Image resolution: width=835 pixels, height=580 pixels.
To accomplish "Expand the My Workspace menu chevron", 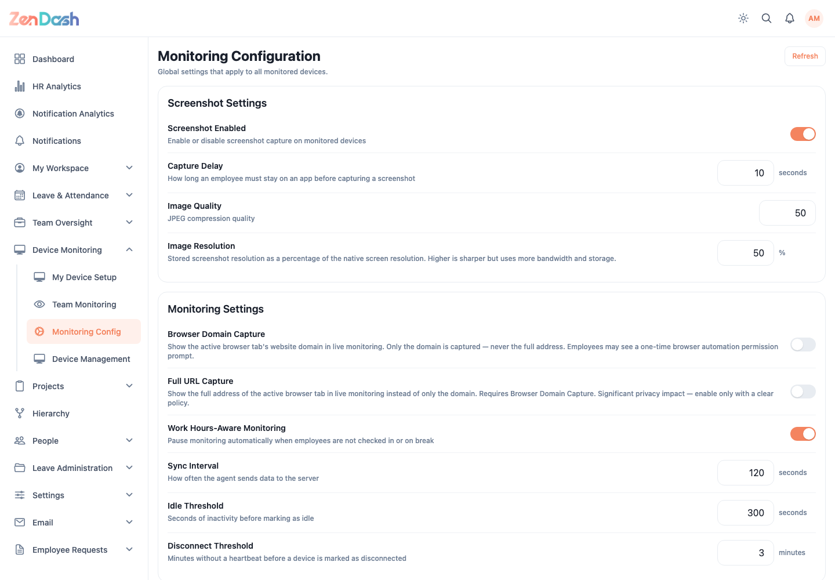I will 129,168.
